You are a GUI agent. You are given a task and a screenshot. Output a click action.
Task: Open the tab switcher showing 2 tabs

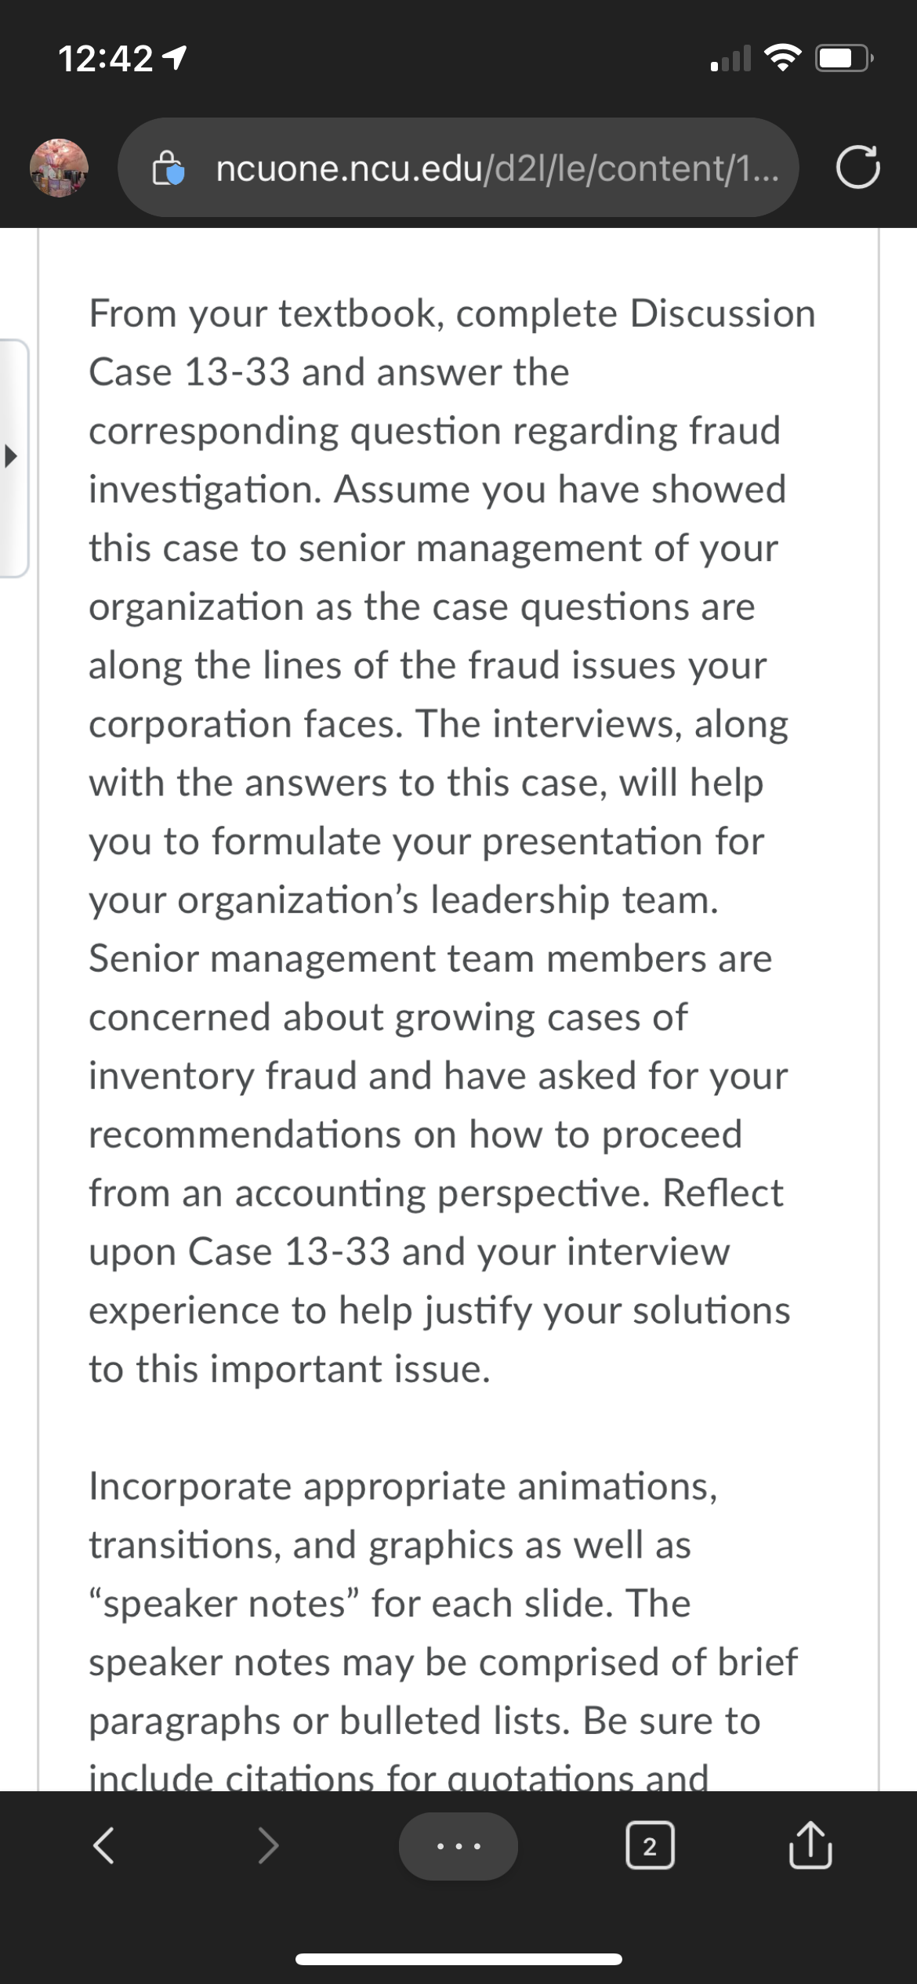[650, 1846]
